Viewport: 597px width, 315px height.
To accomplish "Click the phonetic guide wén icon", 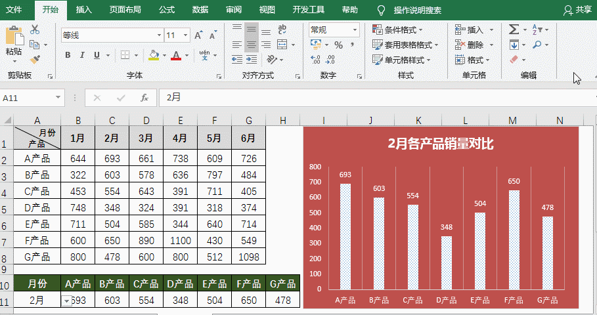I will click(204, 55).
